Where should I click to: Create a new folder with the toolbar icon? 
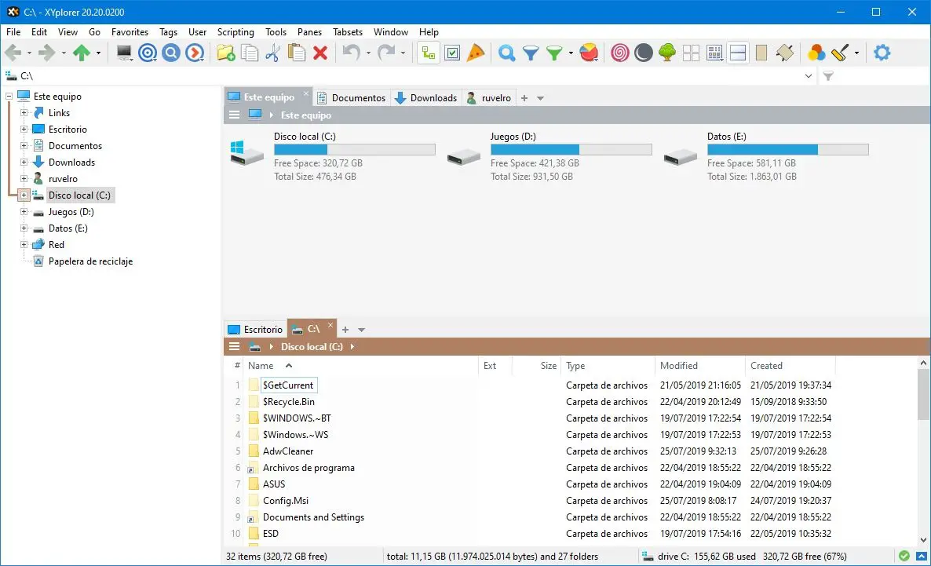pyautogui.click(x=225, y=53)
